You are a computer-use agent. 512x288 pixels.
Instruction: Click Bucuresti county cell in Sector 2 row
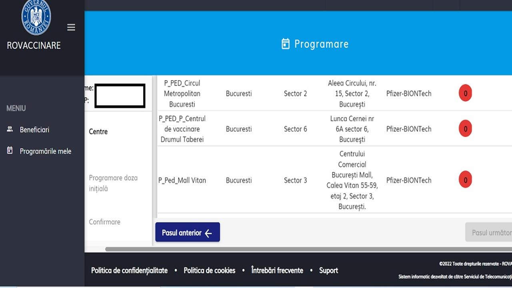(239, 94)
